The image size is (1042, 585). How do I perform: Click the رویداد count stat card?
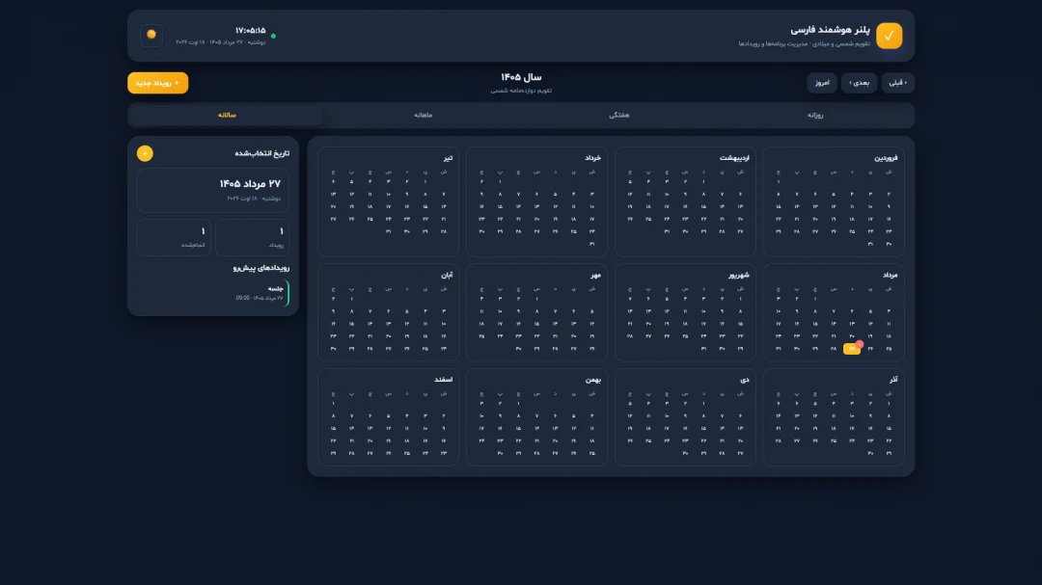pyautogui.click(x=253, y=238)
